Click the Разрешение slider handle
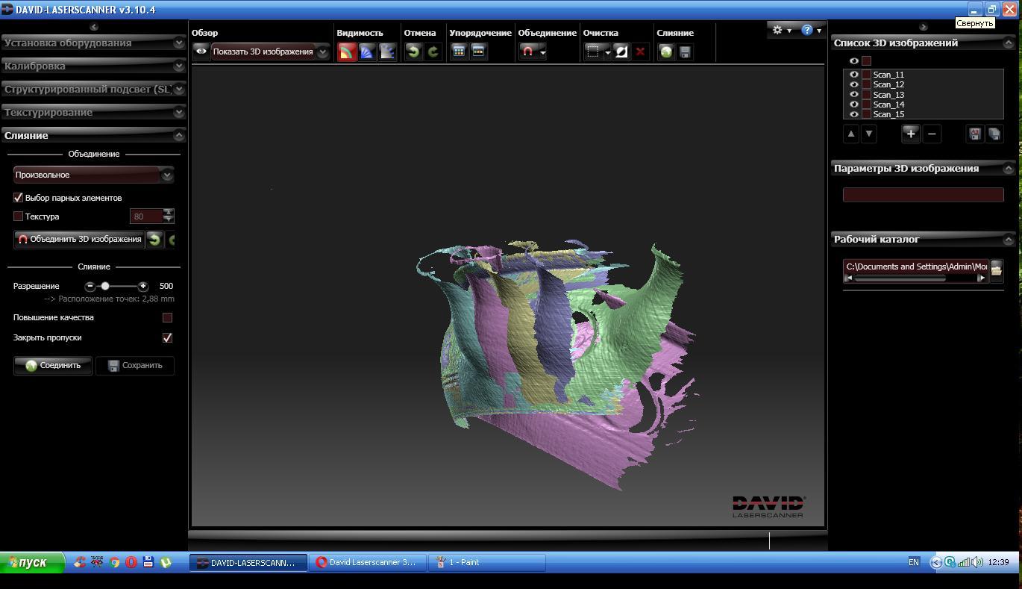The width and height of the screenshot is (1022, 589). point(105,286)
